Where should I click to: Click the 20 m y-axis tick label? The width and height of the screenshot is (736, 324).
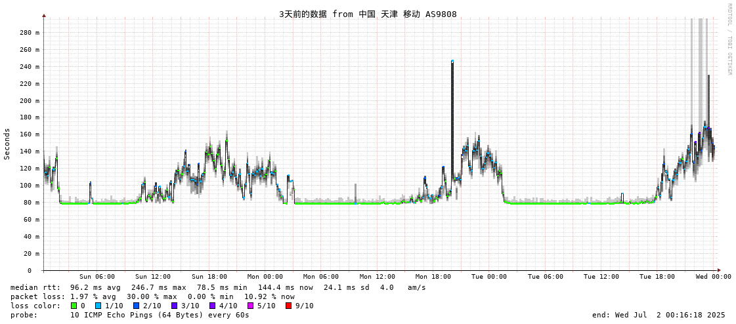32,254
